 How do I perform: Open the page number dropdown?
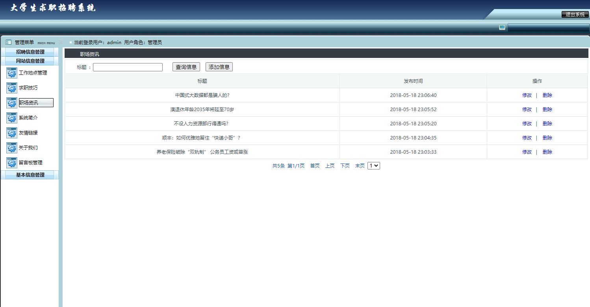[x=373, y=166]
